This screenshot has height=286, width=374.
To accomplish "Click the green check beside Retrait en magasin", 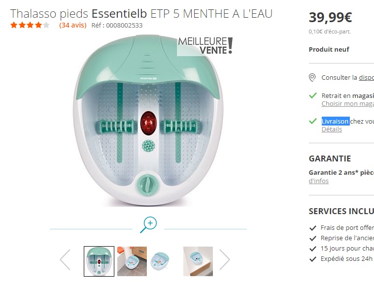I will [312, 95].
